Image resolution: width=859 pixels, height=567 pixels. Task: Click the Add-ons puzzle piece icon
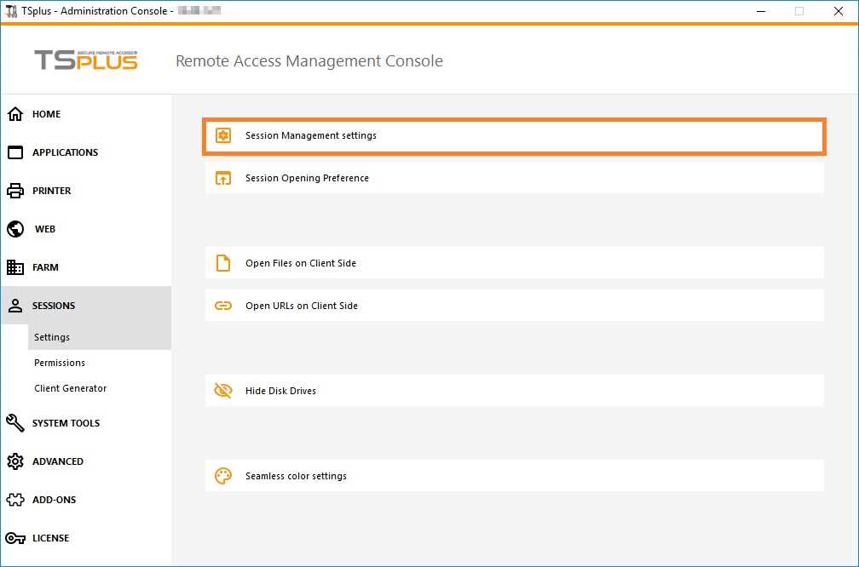(15, 500)
